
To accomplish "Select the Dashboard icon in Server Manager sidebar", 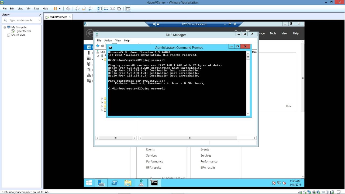I will pyautogui.click(x=89, y=47).
